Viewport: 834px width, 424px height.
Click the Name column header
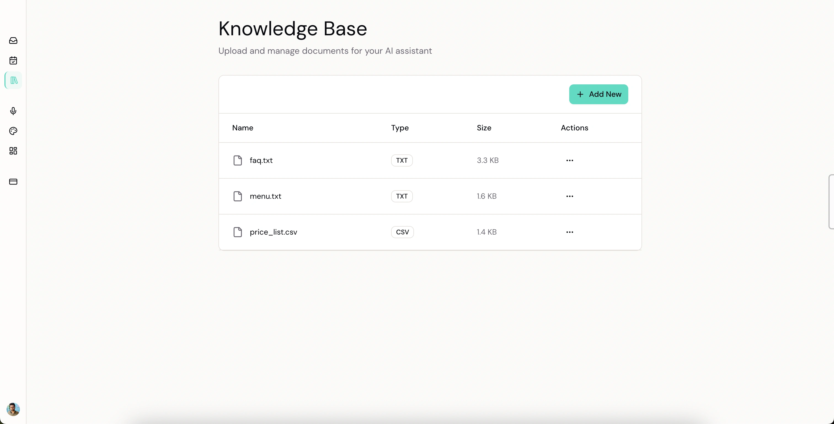click(x=242, y=128)
